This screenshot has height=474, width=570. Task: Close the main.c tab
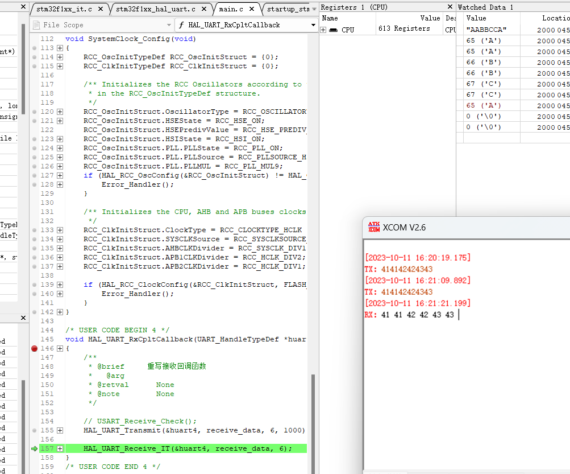(252, 9)
